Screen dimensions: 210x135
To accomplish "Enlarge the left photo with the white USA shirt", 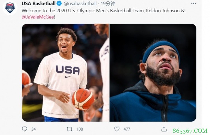I will pyautogui.click(x=65, y=73).
